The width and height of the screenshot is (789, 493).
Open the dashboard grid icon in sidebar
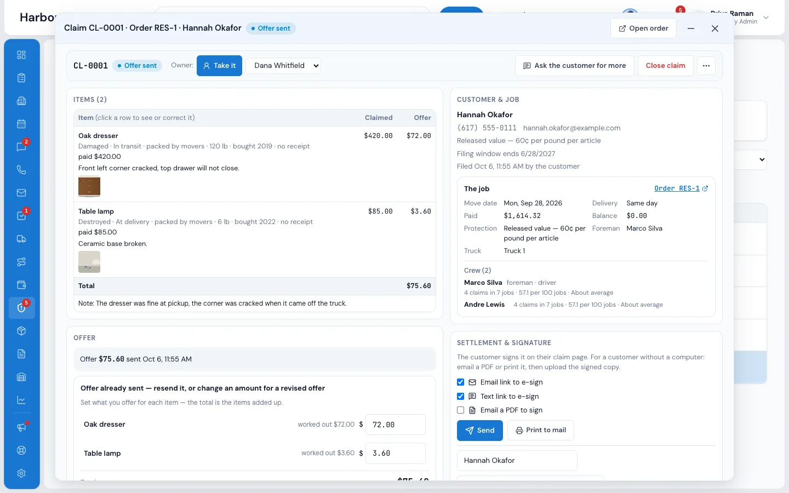point(21,55)
